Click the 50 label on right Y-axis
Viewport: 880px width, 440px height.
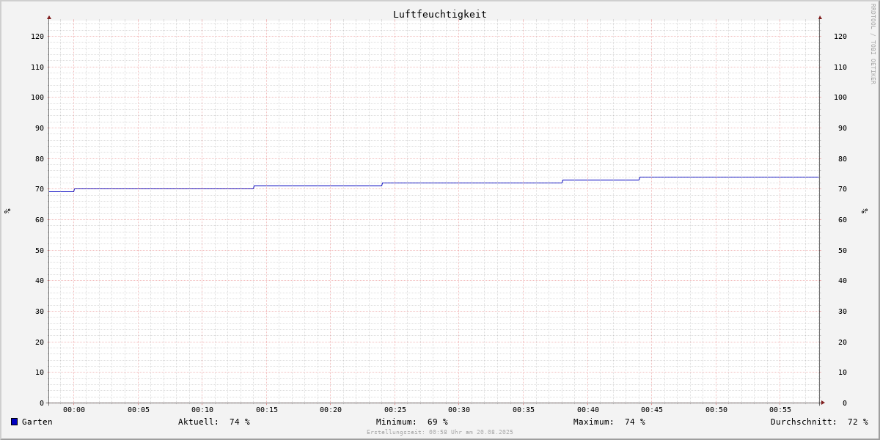[x=843, y=250]
